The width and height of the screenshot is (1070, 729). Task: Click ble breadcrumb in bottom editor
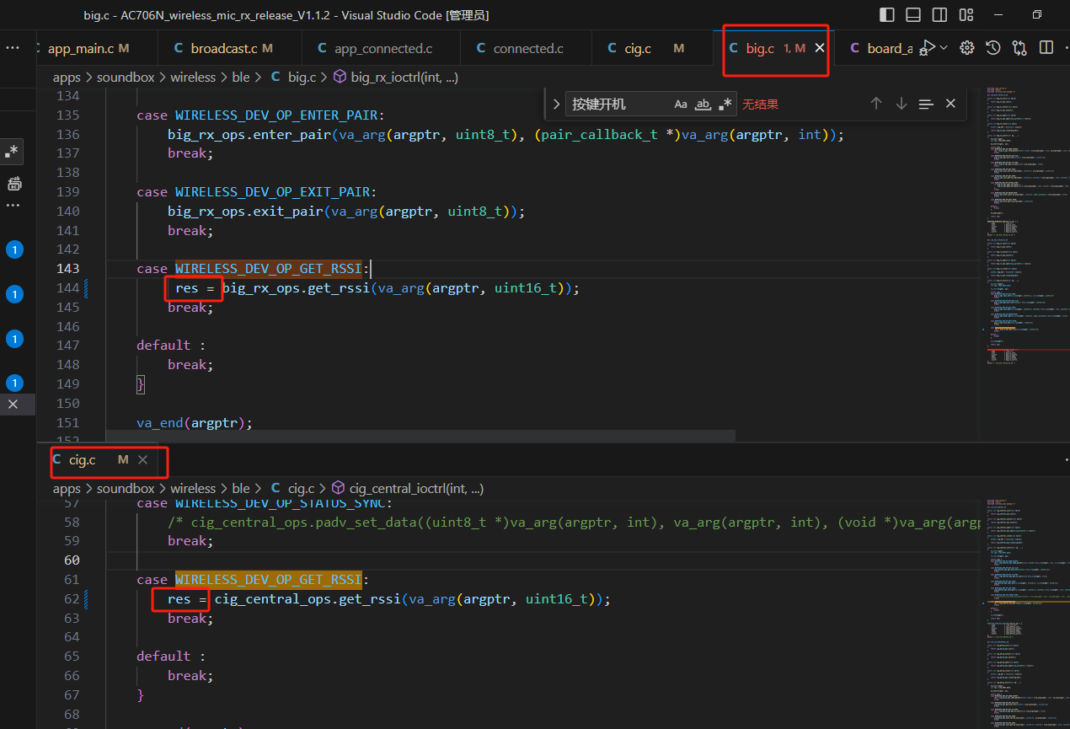point(241,489)
